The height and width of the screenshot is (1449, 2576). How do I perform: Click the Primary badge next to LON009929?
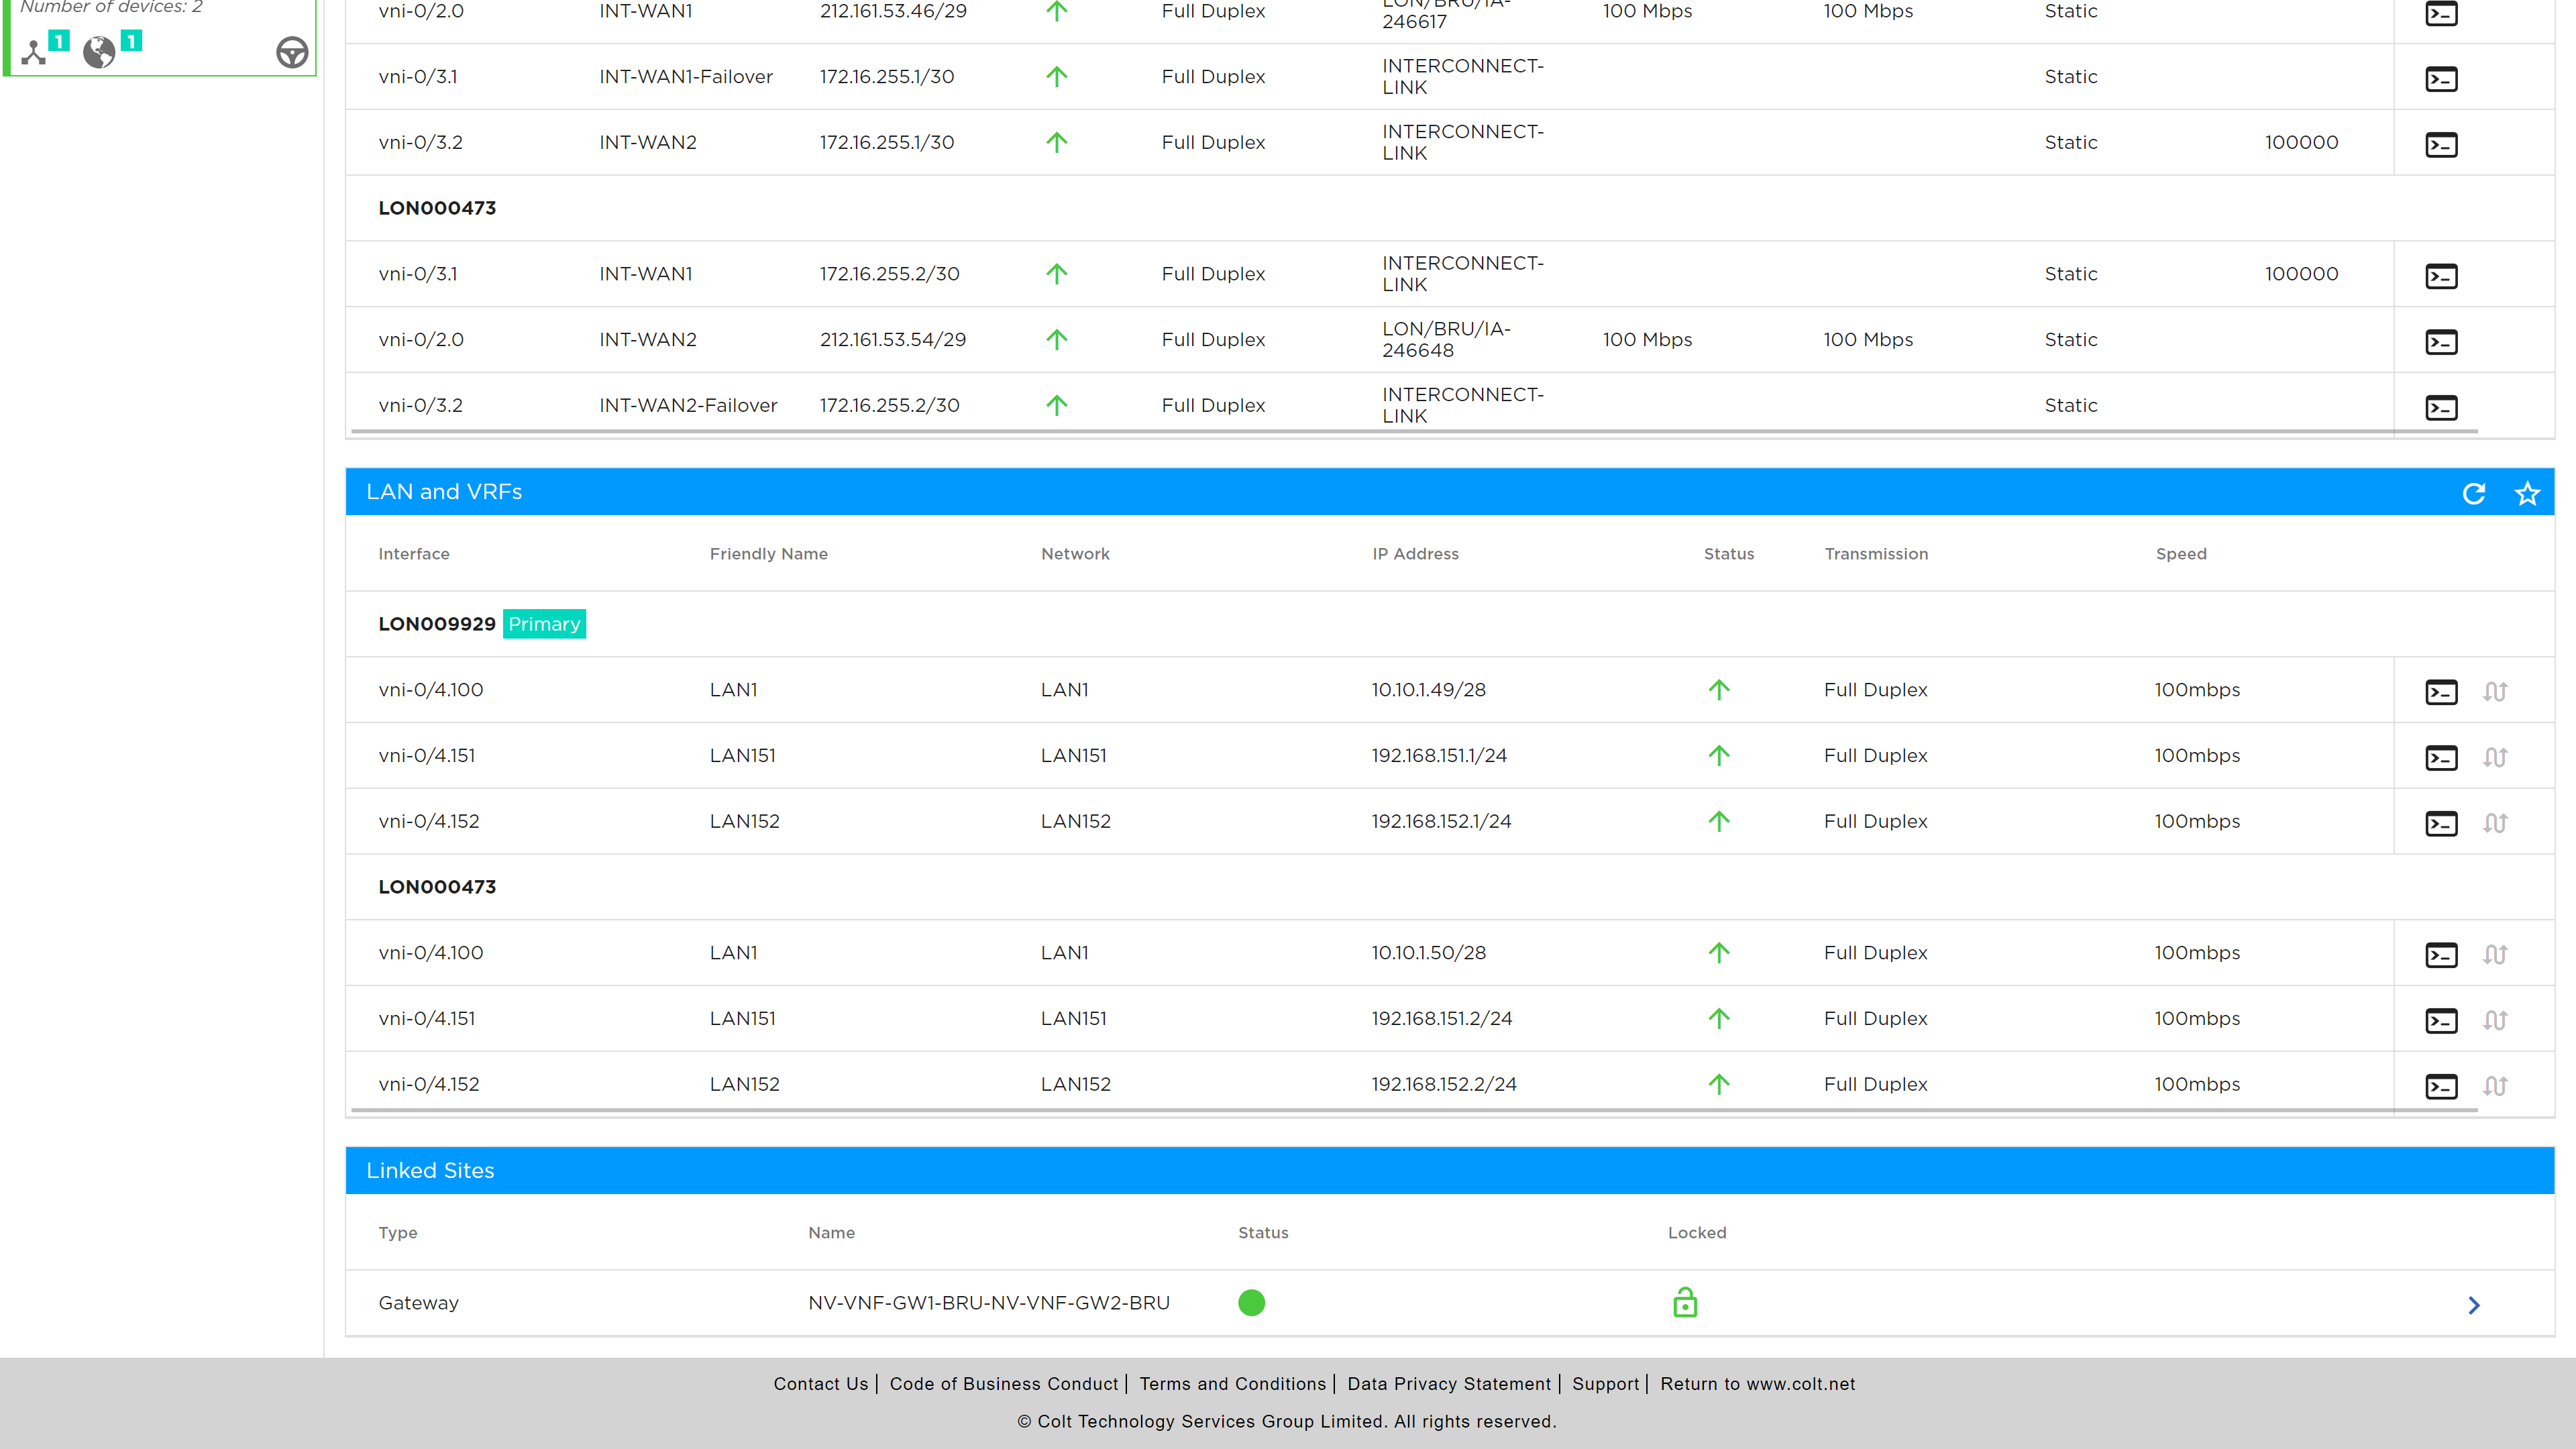[544, 624]
